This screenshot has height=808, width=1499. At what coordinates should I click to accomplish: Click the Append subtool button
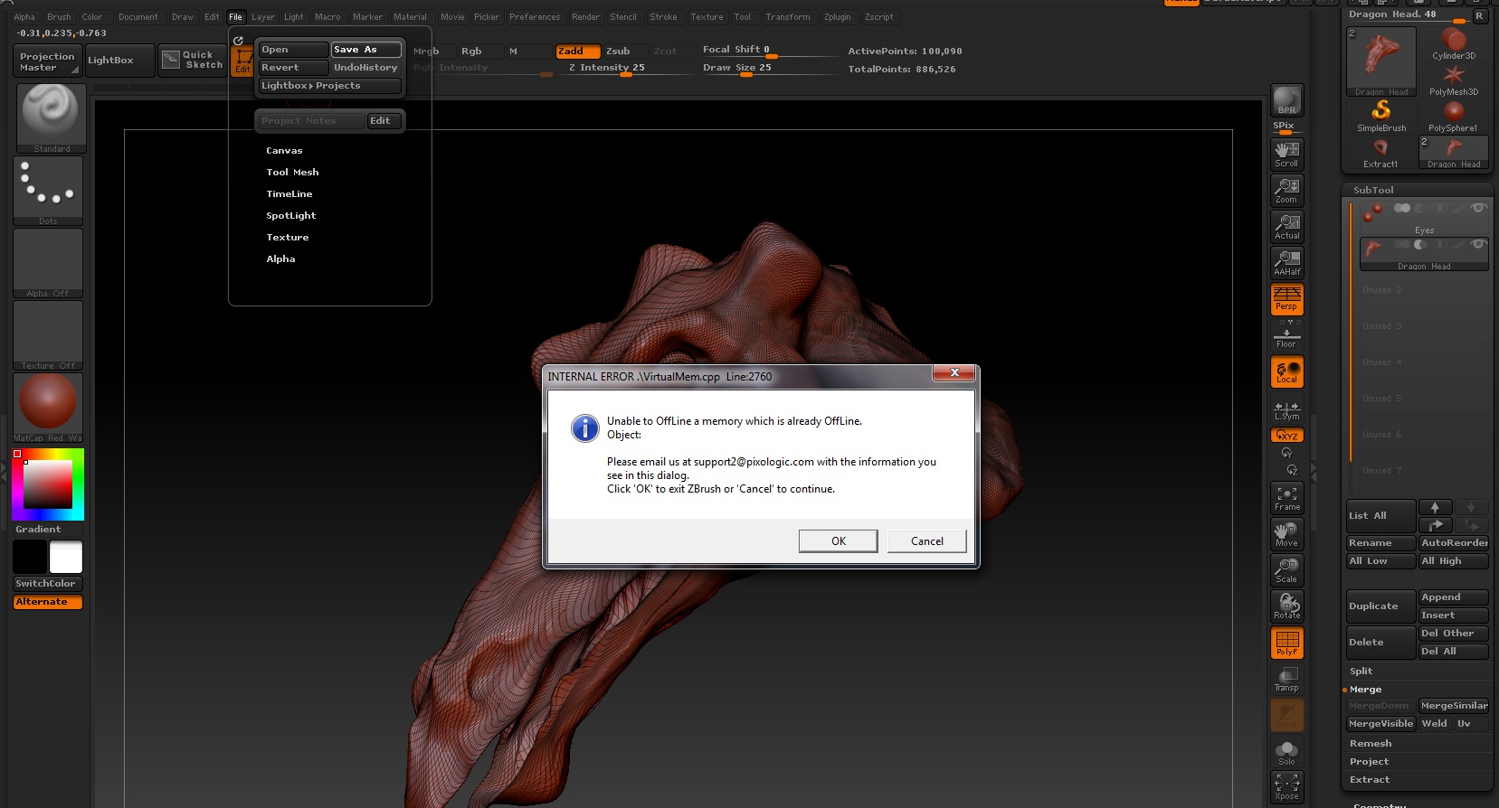click(x=1453, y=597)
